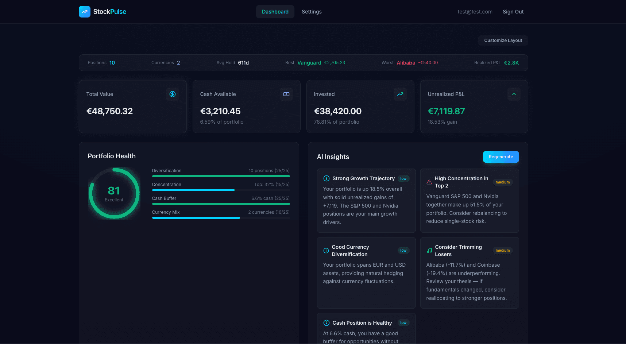Click the Cash Available banknote icon
The width and height of the screenshot is (626, 344).
pos(286,94)
